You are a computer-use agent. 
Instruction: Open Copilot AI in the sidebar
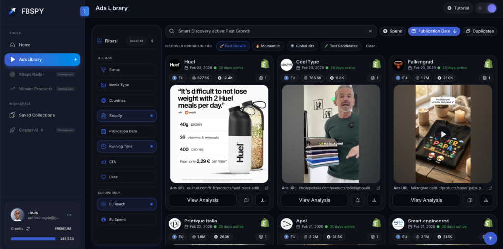[x=42, y=130]
